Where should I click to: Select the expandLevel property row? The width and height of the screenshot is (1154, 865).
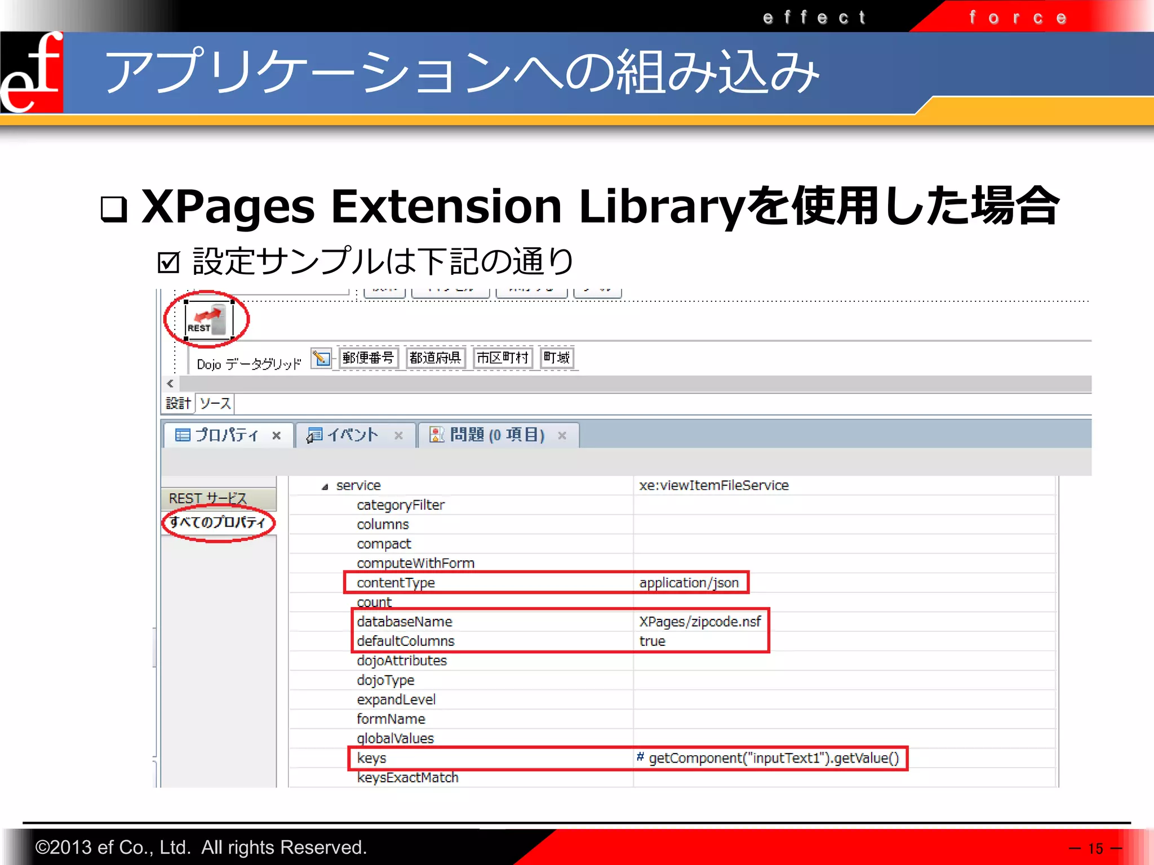coord(672,699)
